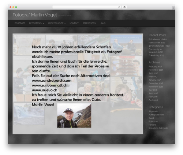183x155 pixels.
Task: Open the LINKS menu item
Action: point(102,23)
